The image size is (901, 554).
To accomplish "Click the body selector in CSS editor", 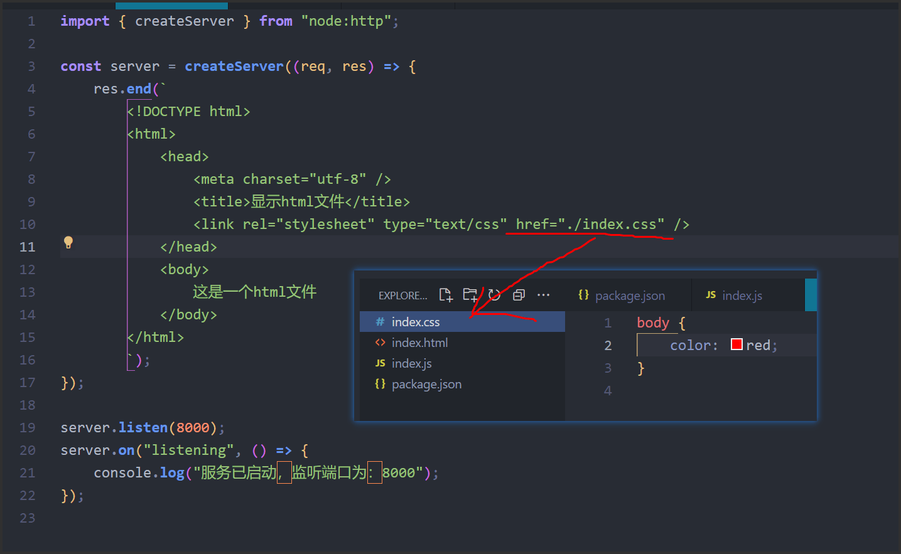I will tap(653, 322).
